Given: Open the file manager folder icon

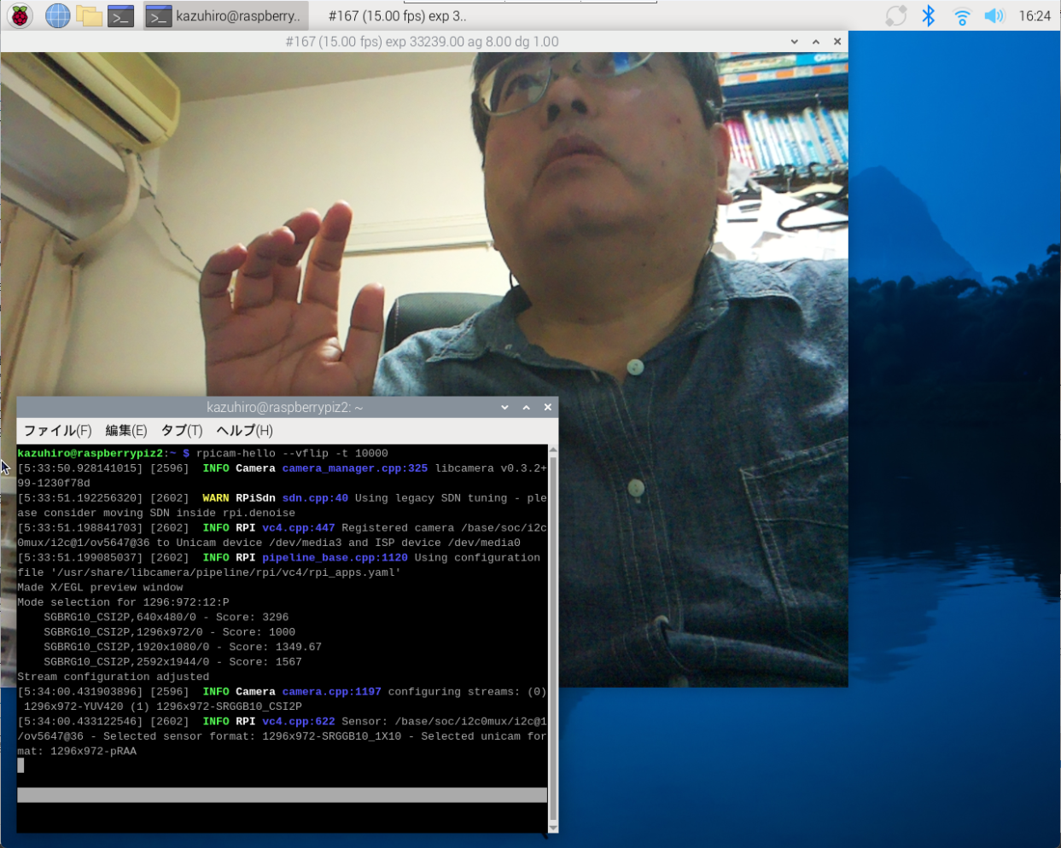Looking at the screenshot, I should pos(89,15).
